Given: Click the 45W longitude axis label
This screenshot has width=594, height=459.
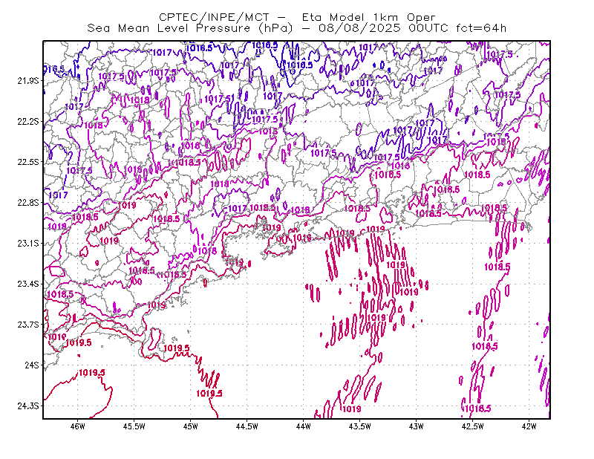Looking at the screenshot, I should 190,426.
